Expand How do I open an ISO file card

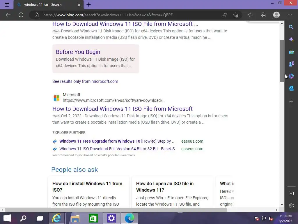(172, 192)
